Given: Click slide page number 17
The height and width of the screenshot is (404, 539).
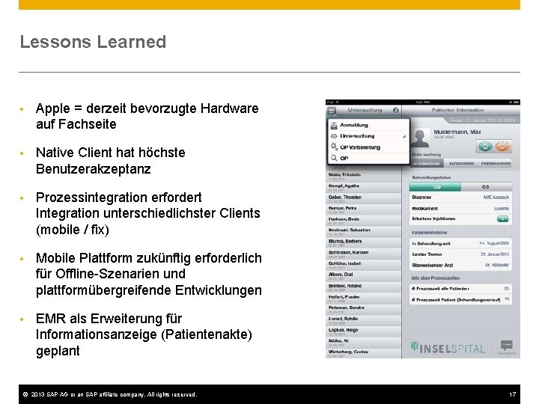Looking at the screenshot, I should pos(513,394).
